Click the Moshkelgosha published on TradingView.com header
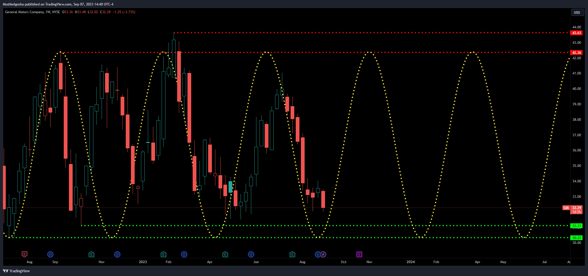588x276 pixels. (x=58, y=4)
